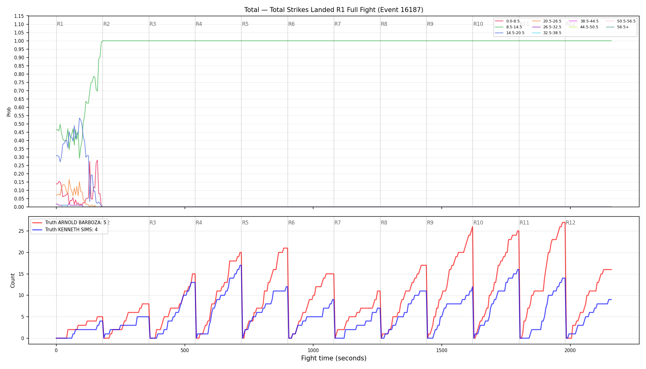Click the purple line swatch beside 26.5-32.5
The image size is (646, 369).
pyautogui.click(x=536, y=27)
